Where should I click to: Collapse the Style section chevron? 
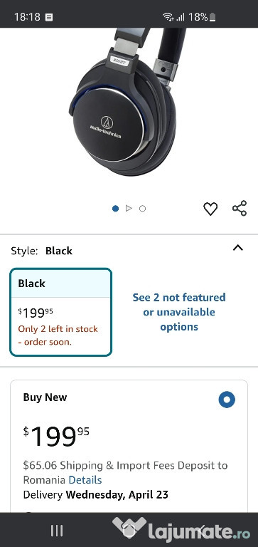coord(238,248)
